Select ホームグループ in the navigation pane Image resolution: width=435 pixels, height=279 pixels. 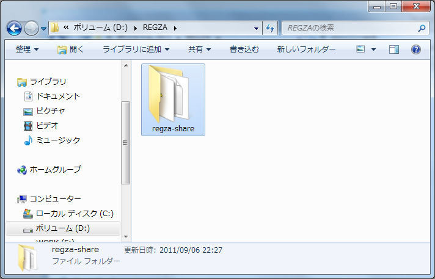coord(55,170)
